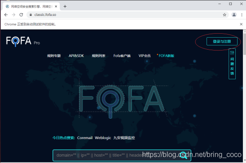Viewport: 246px width, 163px height.
Task: Click the browser forward arrow
Action: [x=14, y=15]
